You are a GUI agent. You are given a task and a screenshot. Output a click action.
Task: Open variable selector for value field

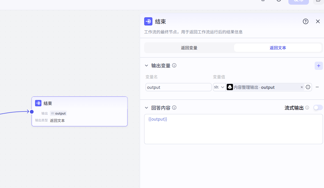(x=308, y=87)
